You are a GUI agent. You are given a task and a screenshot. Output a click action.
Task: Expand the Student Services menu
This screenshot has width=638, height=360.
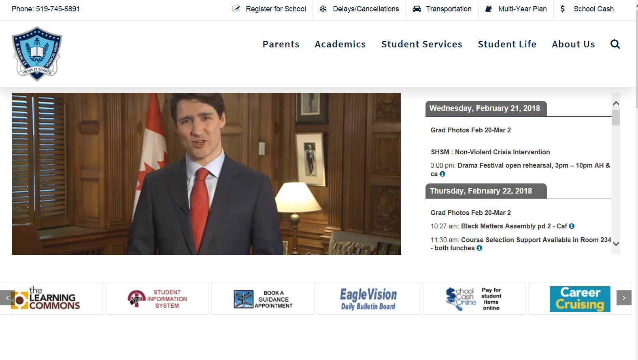pos(421,44)
